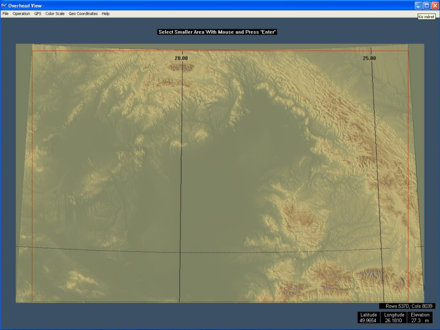The image size is (440, 330).
Task: Click the 20.00 meridian label
Action: tap(181, 58)
